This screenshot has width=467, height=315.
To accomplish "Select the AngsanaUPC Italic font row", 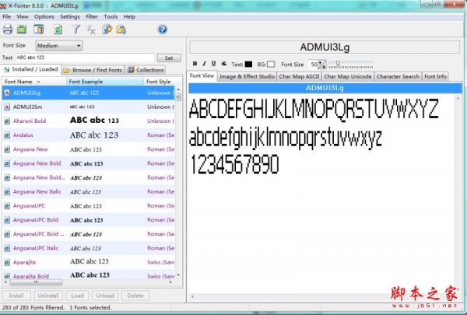I will (88, 248).
